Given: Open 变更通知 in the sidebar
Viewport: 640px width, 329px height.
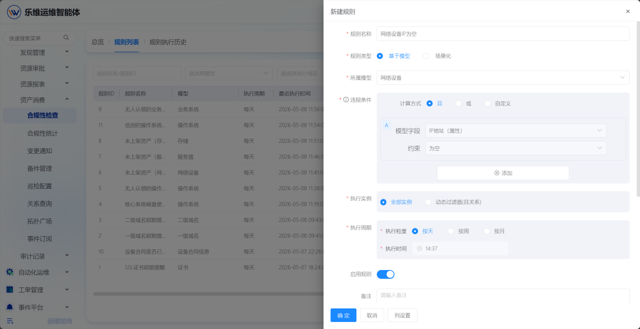Looking at the screenshot, I should [x=40, y=151].
